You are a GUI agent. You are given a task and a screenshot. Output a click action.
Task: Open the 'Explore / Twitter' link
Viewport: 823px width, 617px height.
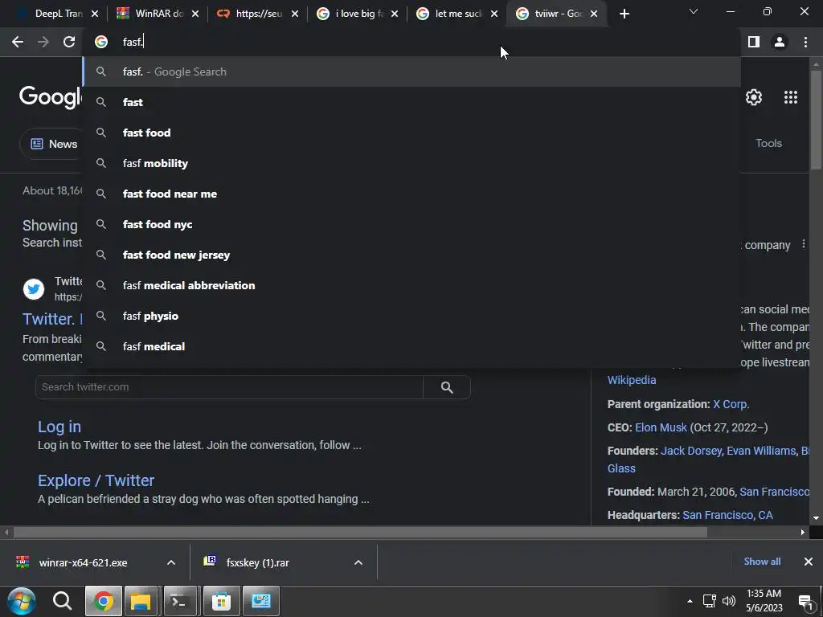96,480
